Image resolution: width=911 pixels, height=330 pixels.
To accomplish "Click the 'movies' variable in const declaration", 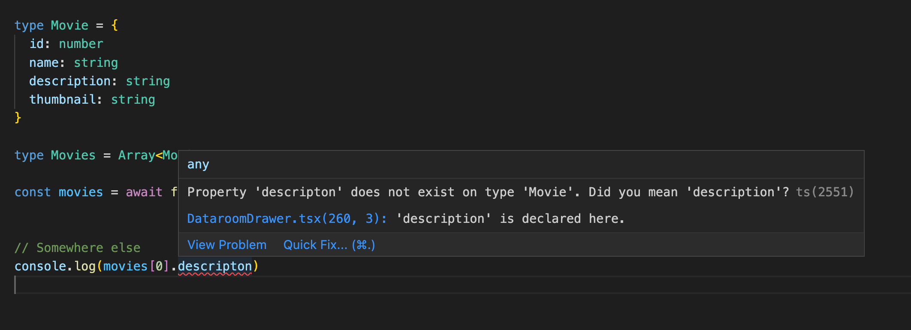I will (81, 192).
